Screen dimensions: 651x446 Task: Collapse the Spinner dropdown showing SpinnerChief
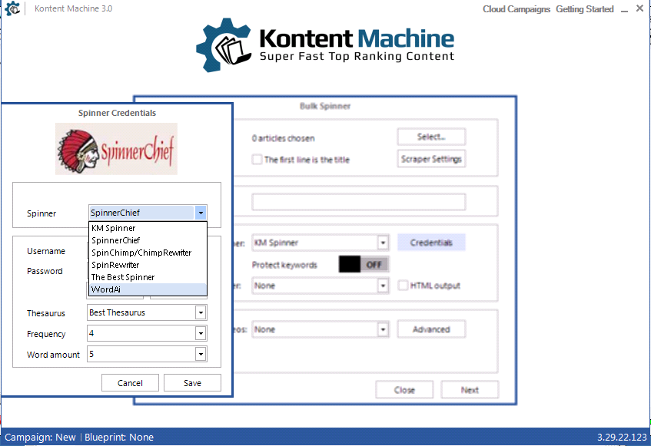[x=200, y=213]
